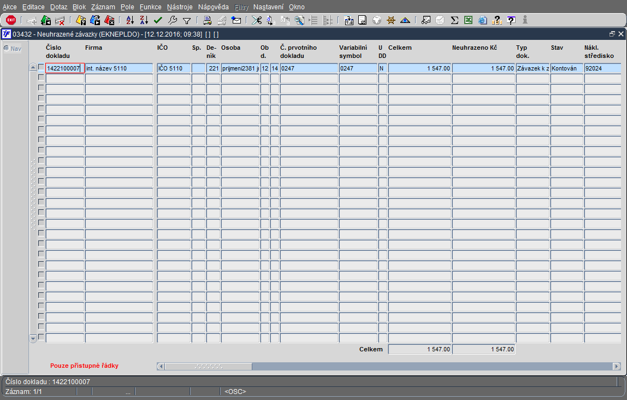Open the Nástroje menu
627x400 pixels.
tap(180, 7)
